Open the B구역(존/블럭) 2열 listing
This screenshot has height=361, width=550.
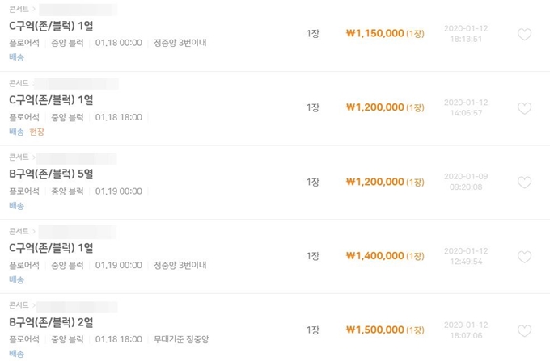[51, 322]
